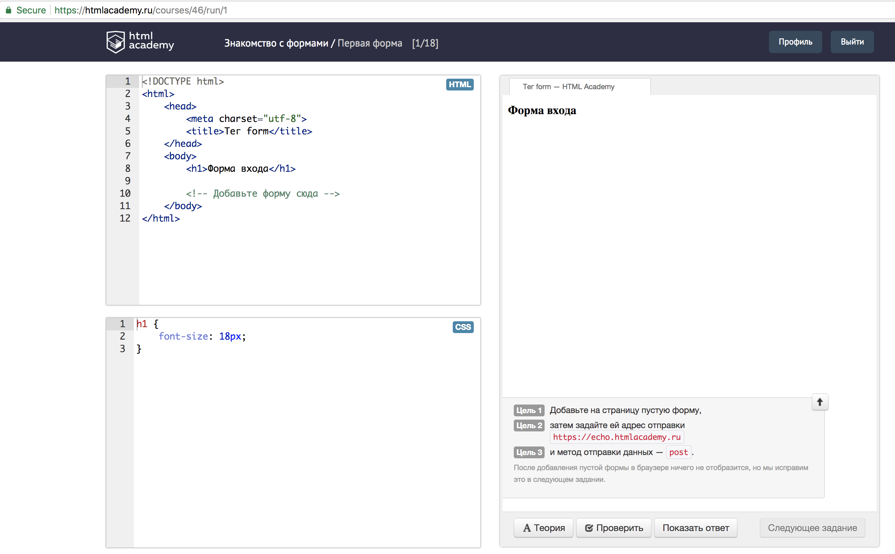Click the echo.htmlacademy.ru address code snippet
Viewport: 895px width, 554px height.
616,437
